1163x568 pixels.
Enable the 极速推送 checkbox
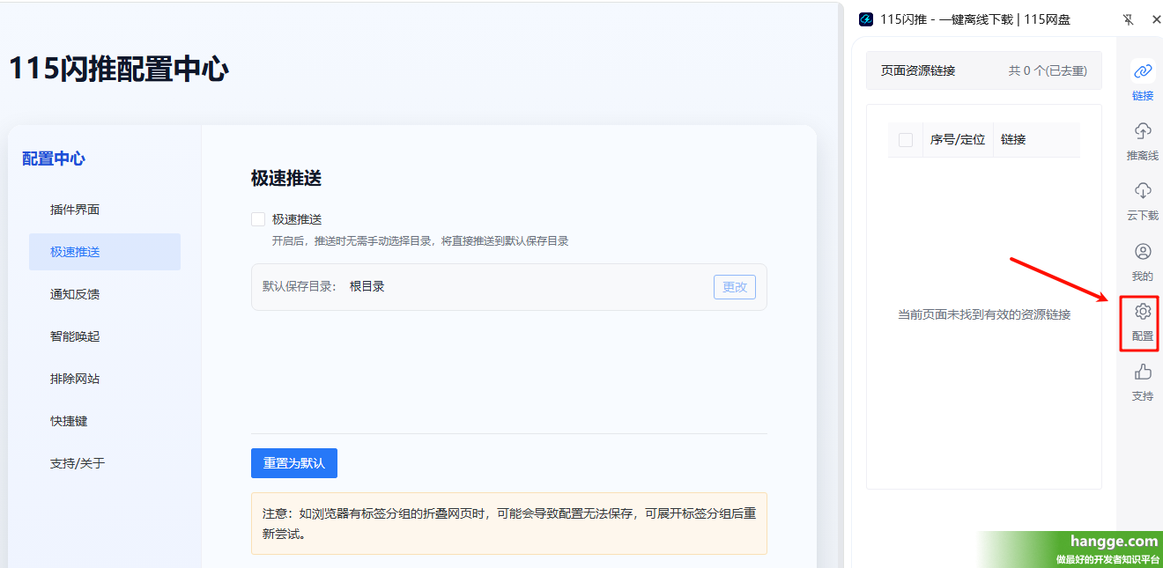coord(258,219)
